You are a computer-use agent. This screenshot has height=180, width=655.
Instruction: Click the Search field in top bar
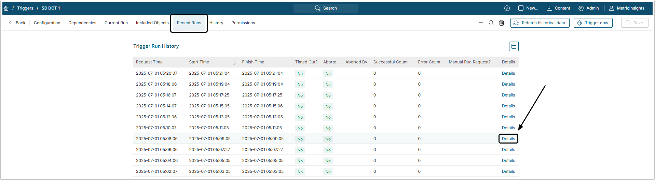pyautogui.click(x=326, y=8)
